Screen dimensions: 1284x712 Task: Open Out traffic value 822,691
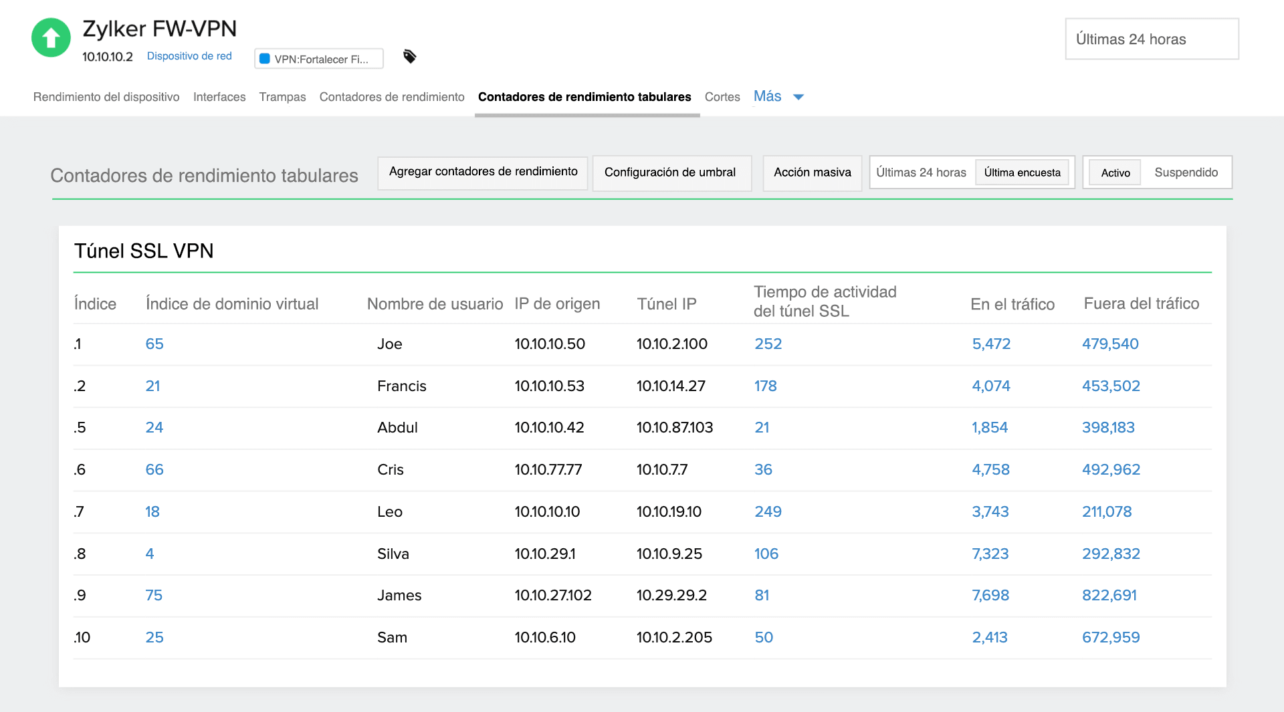pos(1109,596)
